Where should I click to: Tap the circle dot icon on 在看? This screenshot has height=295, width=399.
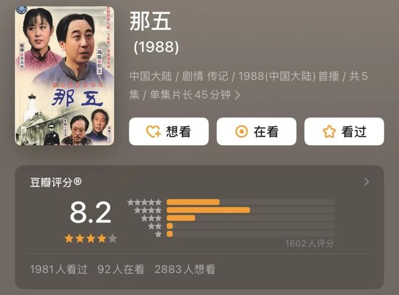click(241, 132)
